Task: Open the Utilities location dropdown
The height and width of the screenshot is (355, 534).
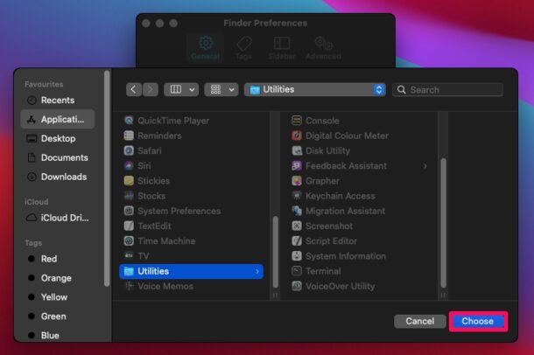Action: tap(315, 89)
